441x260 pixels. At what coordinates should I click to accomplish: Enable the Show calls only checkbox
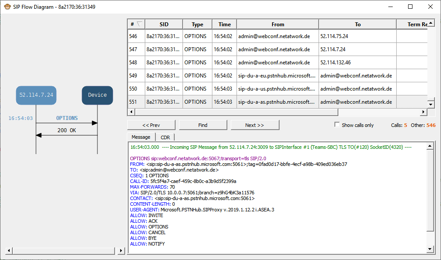click(337, 125)
